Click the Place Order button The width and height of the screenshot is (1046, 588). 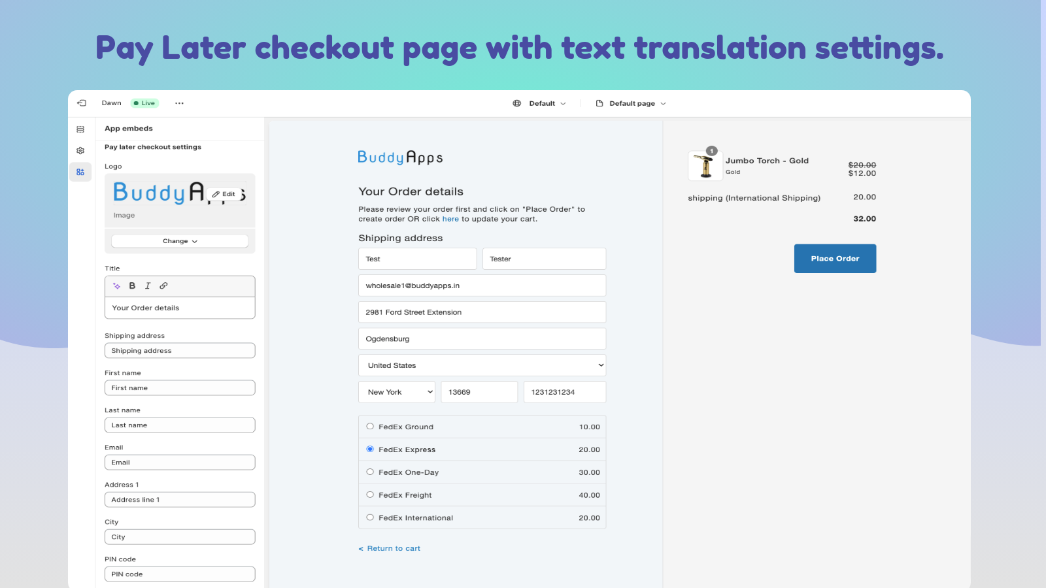(x=835, y=258)
